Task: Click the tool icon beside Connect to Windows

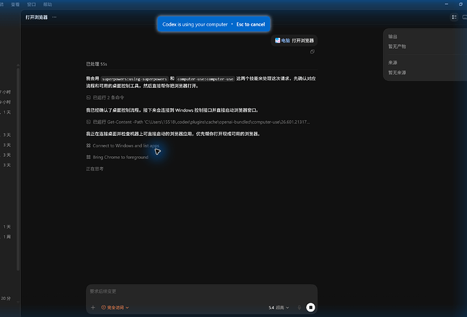Action: tap(89, 145)
